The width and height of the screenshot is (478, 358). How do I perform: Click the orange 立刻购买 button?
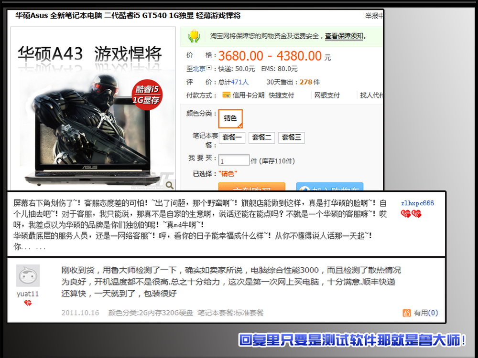click(252, 187)
